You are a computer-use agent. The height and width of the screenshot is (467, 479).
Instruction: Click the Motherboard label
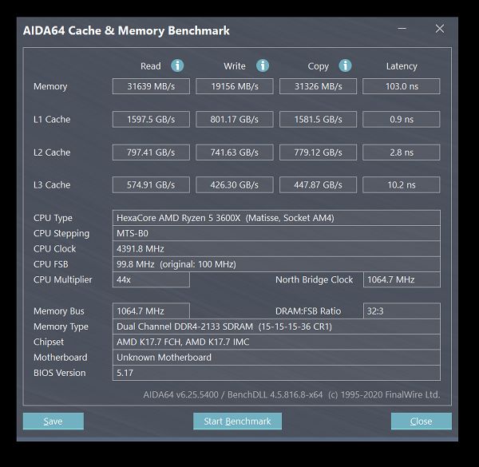point(61,358)
